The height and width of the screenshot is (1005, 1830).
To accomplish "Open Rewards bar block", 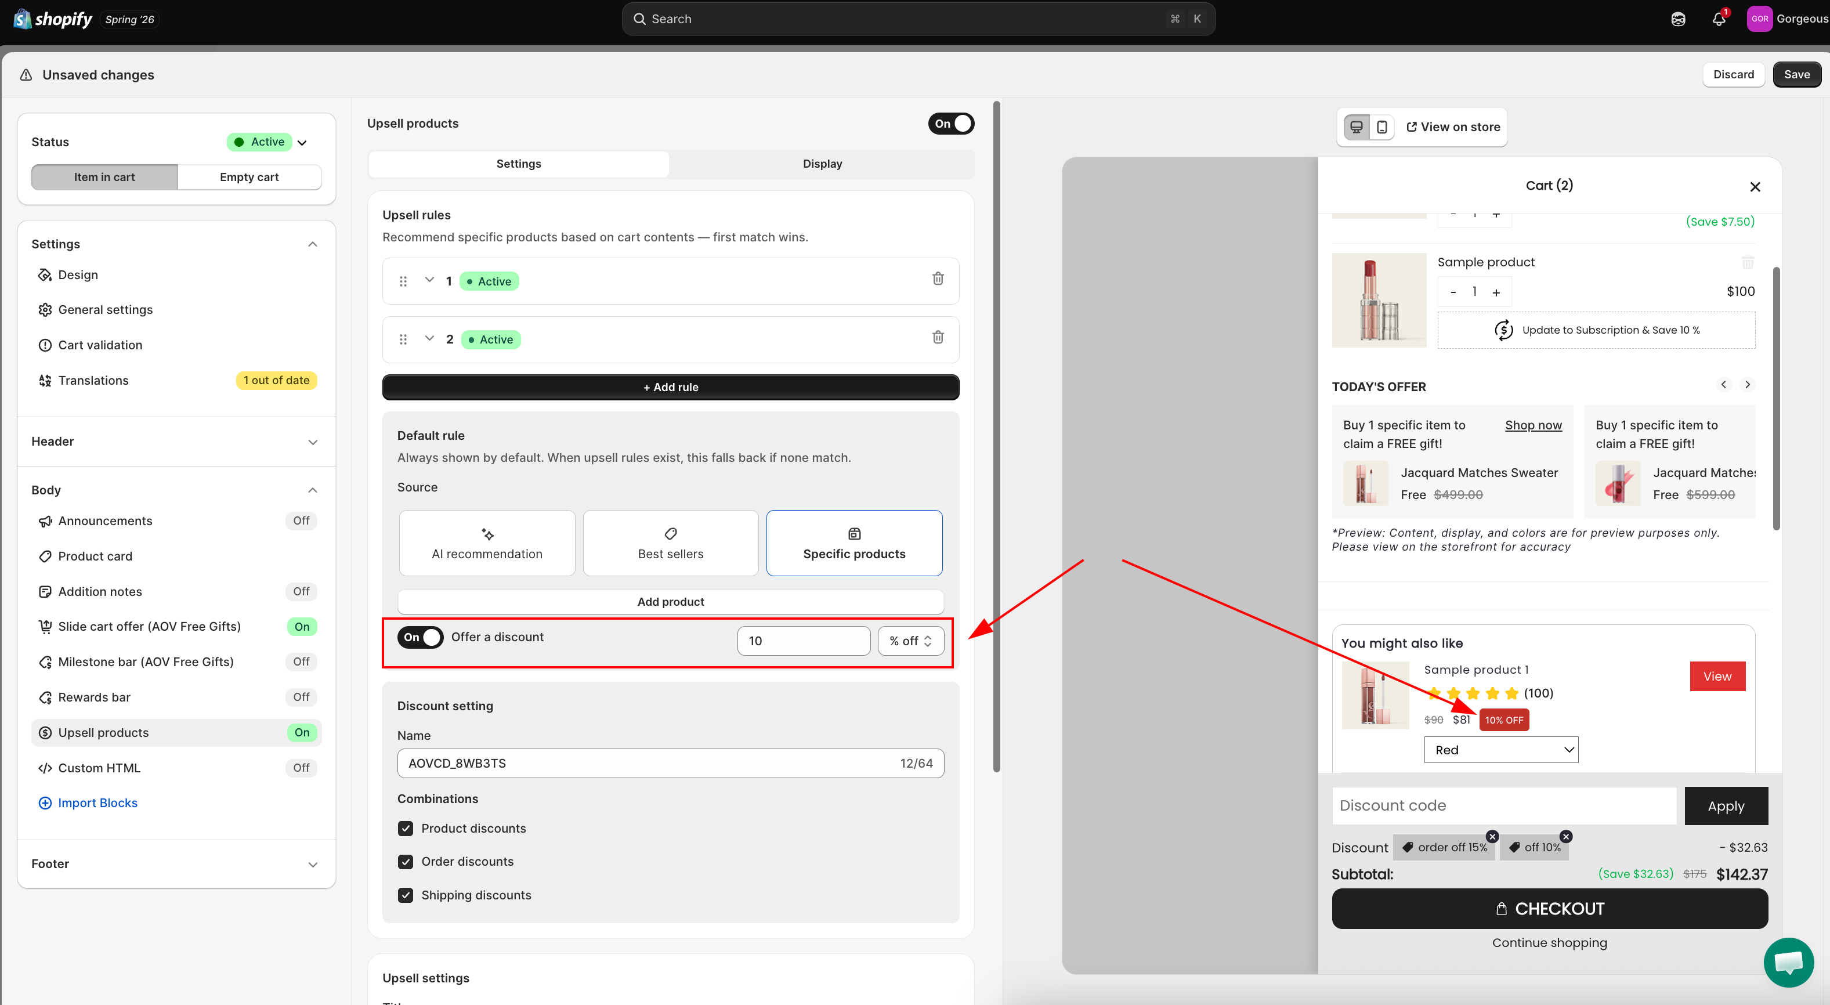I will point(176,697).
